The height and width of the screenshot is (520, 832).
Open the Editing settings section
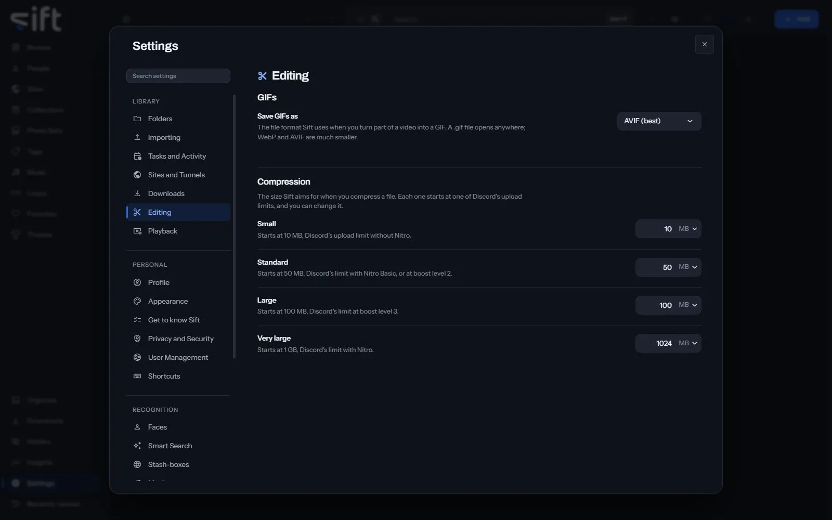tap(178, 212)
